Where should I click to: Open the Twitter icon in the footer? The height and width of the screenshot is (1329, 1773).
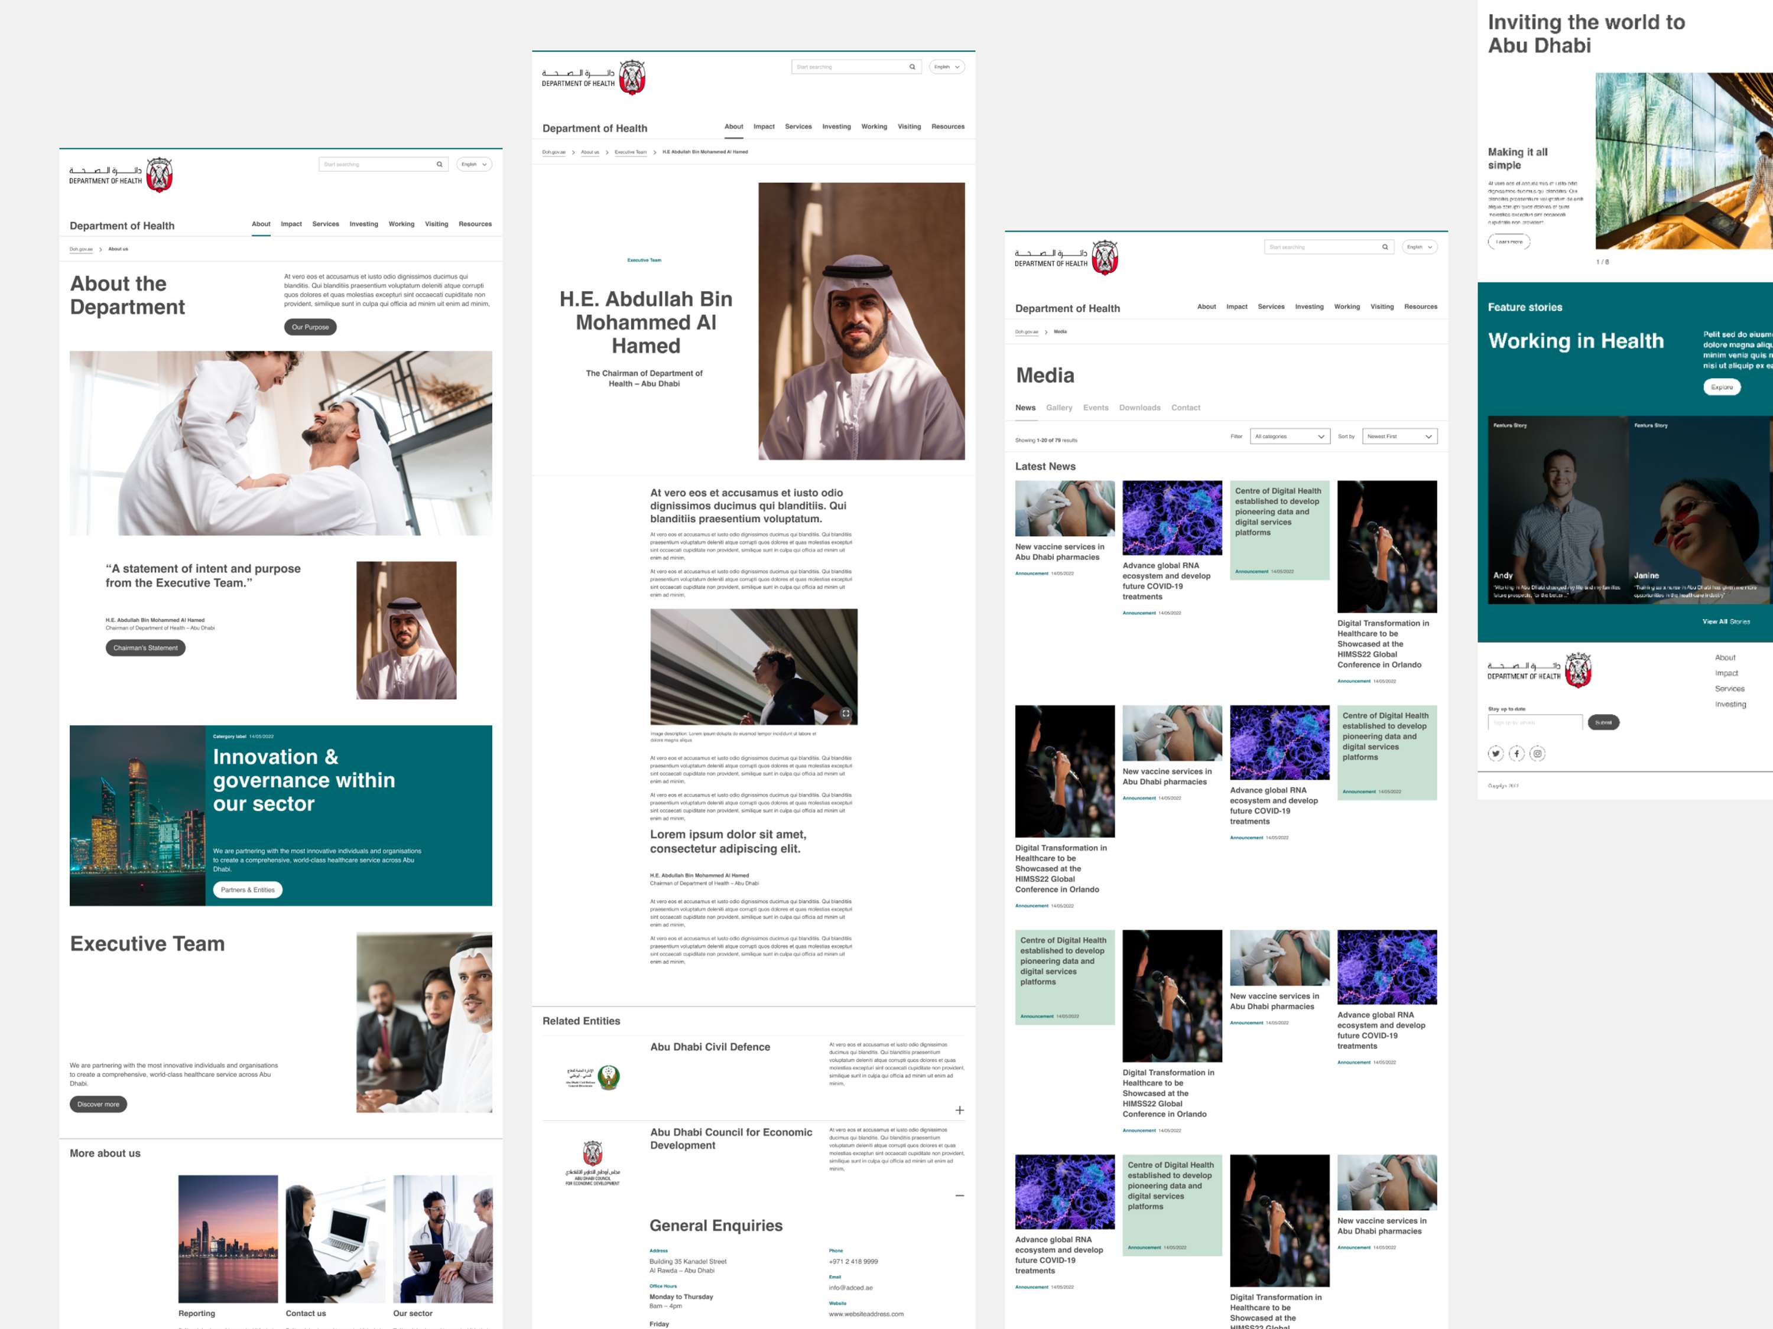pyautogui.click(x=1496, y=753)
